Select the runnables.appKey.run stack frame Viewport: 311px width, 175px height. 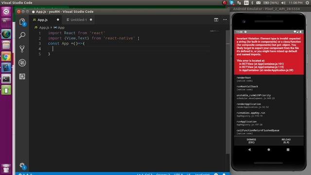click(269, 114)
